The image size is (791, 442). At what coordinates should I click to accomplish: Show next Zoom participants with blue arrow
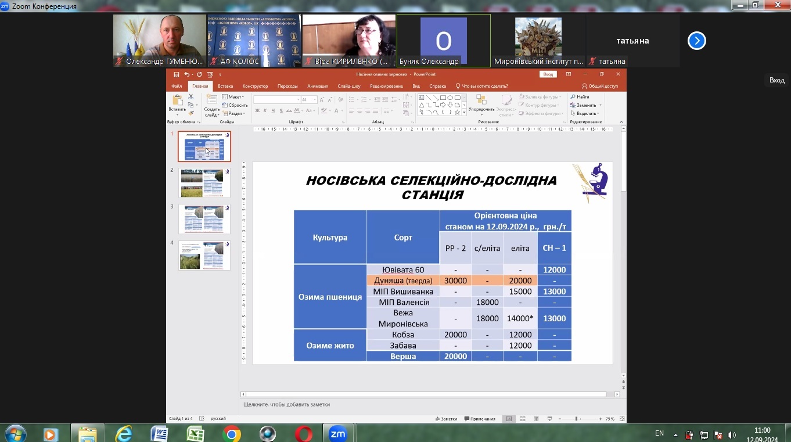(697, 41)
